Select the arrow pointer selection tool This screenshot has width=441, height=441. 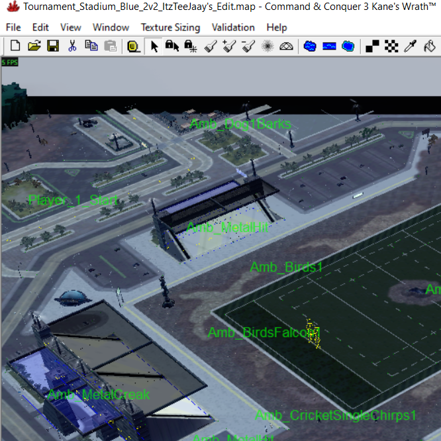tap(154, 46)
